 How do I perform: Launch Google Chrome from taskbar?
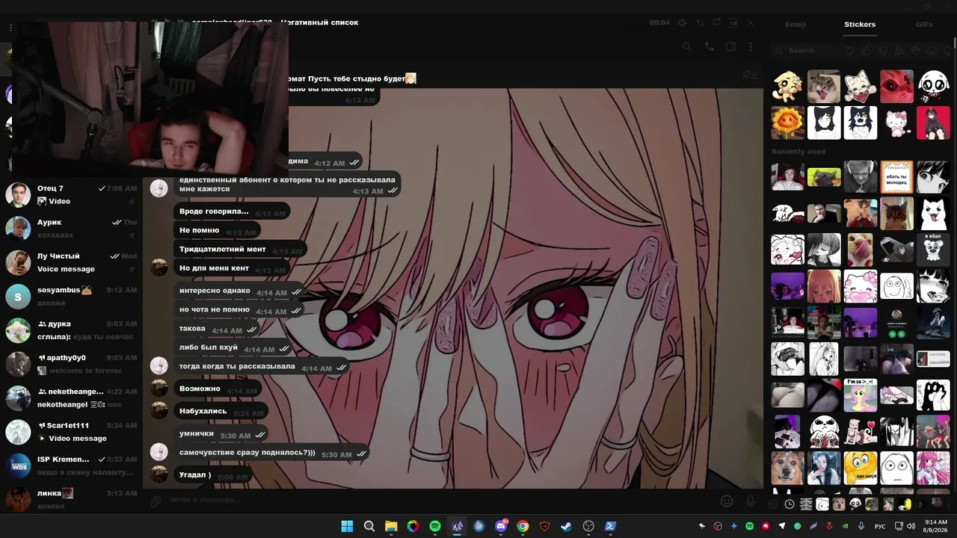(523, 526)
